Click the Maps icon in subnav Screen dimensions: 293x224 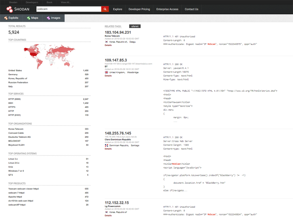(x=28, y=18)
